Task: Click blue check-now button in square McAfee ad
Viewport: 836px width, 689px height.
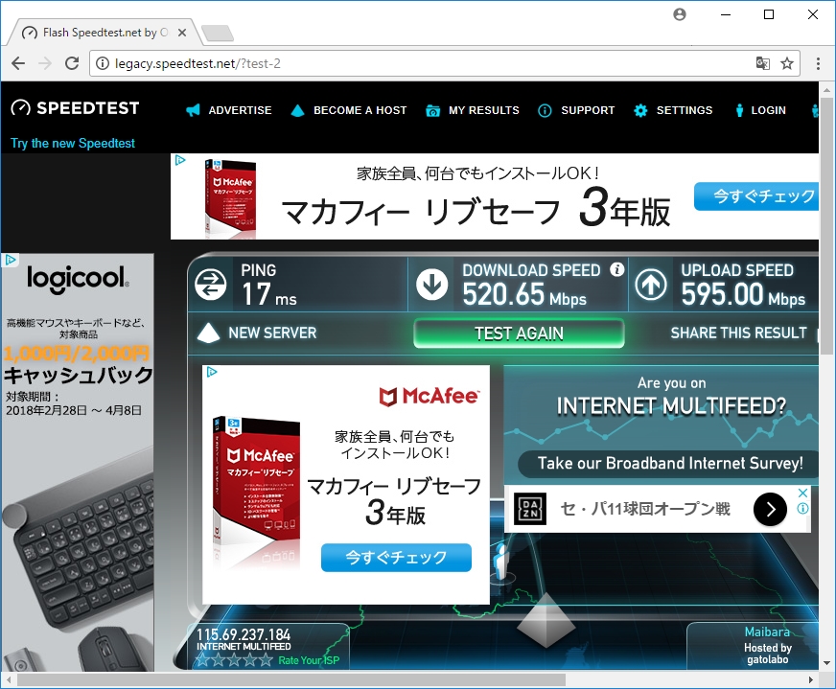Action: (396, 558)
